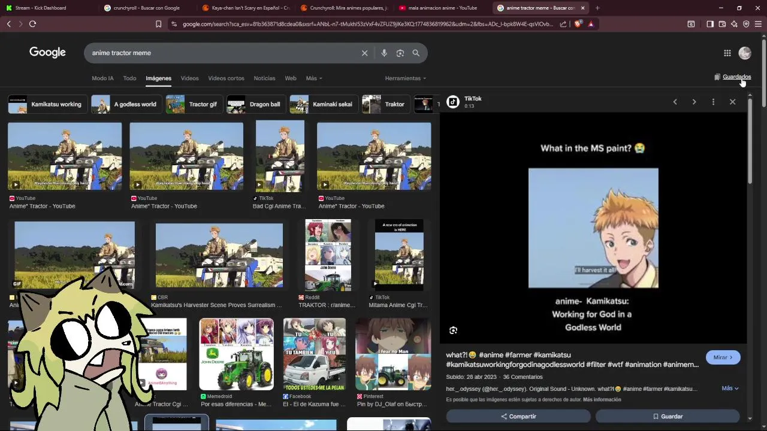Select A godless world filter chip
The height and width of the screenshot is (431, 767).
(x=125, y=104)
